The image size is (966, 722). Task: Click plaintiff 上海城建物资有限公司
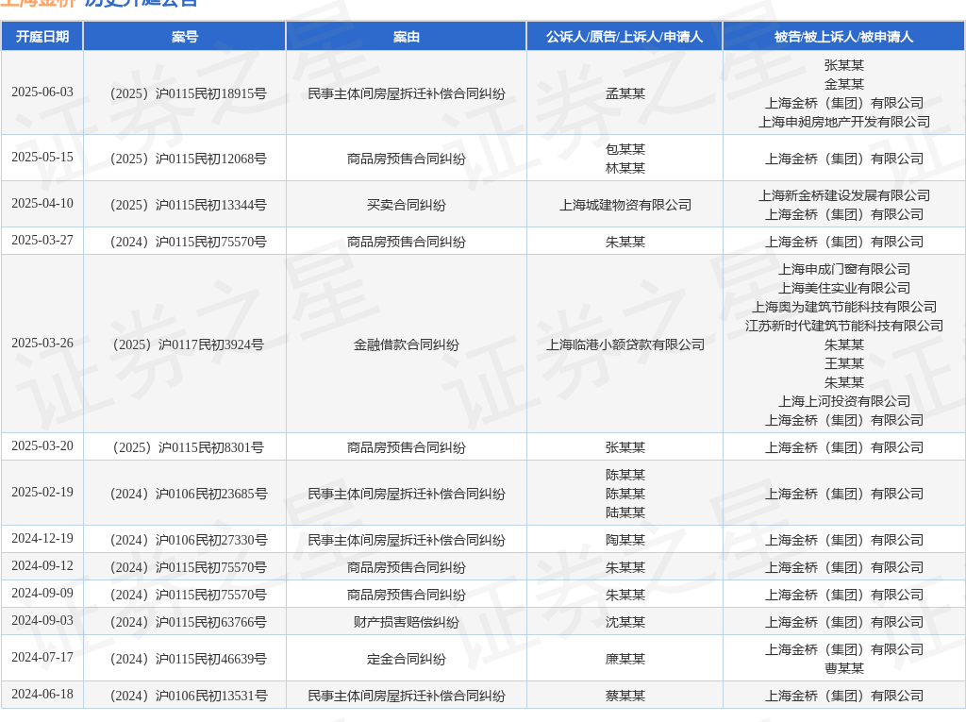[625, 206]
